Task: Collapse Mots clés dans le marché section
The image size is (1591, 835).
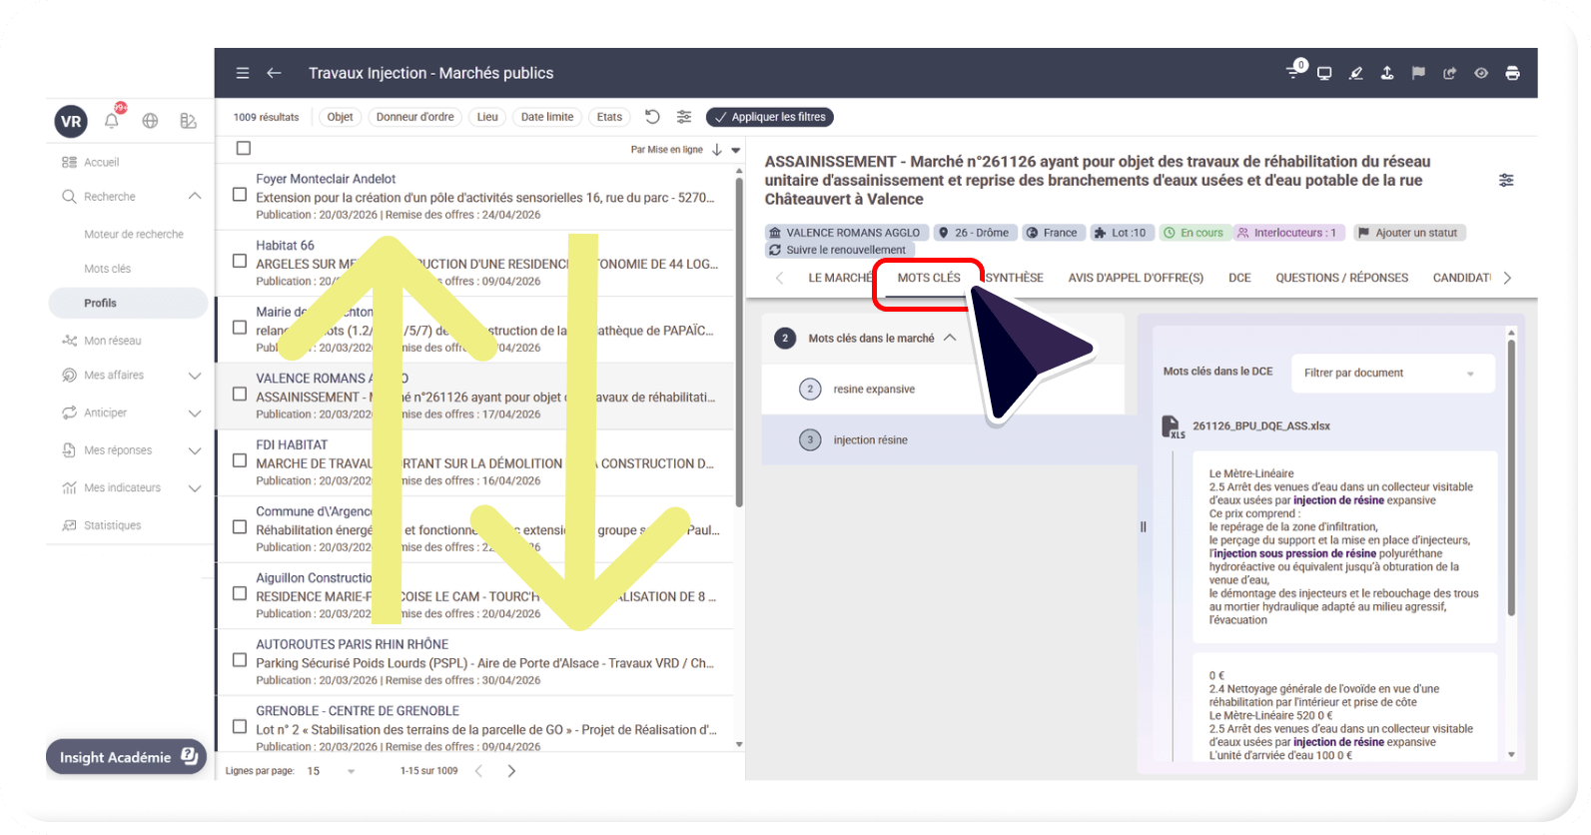Action: 950,338
